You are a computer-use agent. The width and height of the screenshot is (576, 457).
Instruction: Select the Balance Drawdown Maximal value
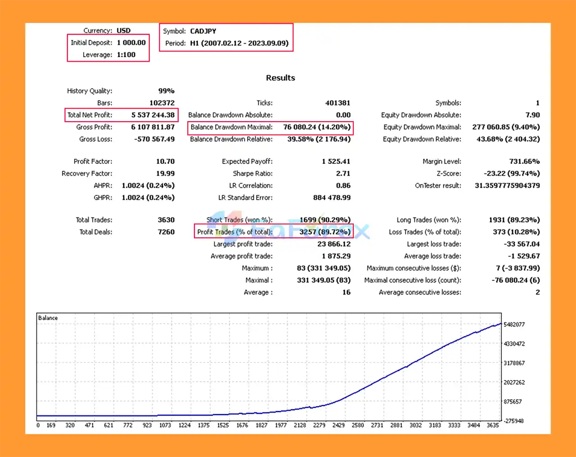(316, 127)
